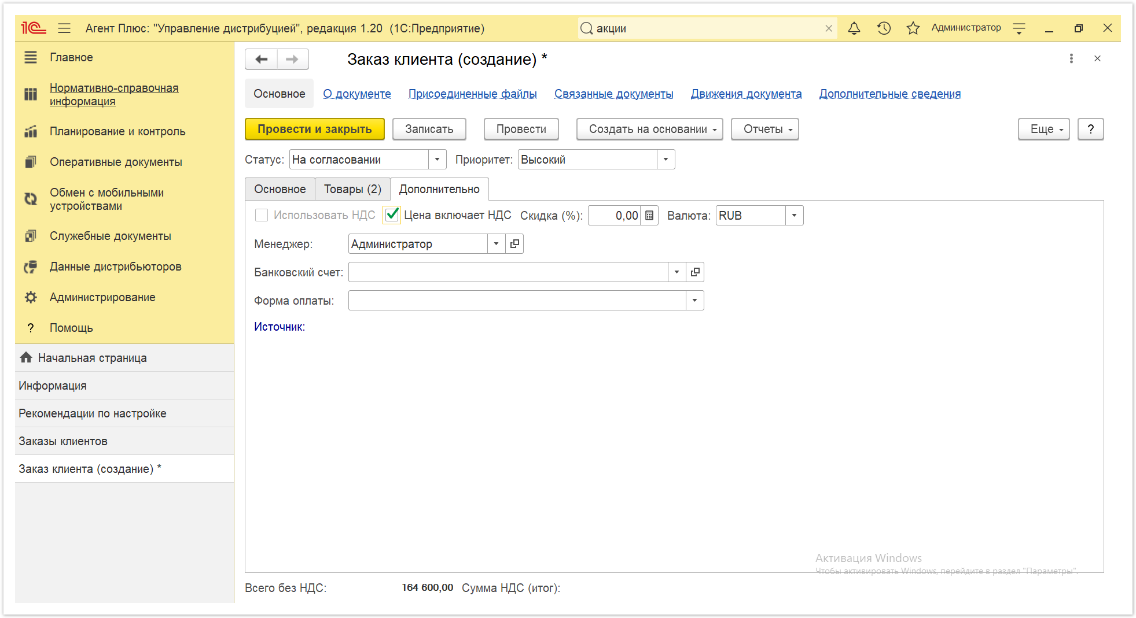The width and height of the screenshot is (1136, 618).
Task: Switch to Товары (2) tab
Action: coord(352,189)
